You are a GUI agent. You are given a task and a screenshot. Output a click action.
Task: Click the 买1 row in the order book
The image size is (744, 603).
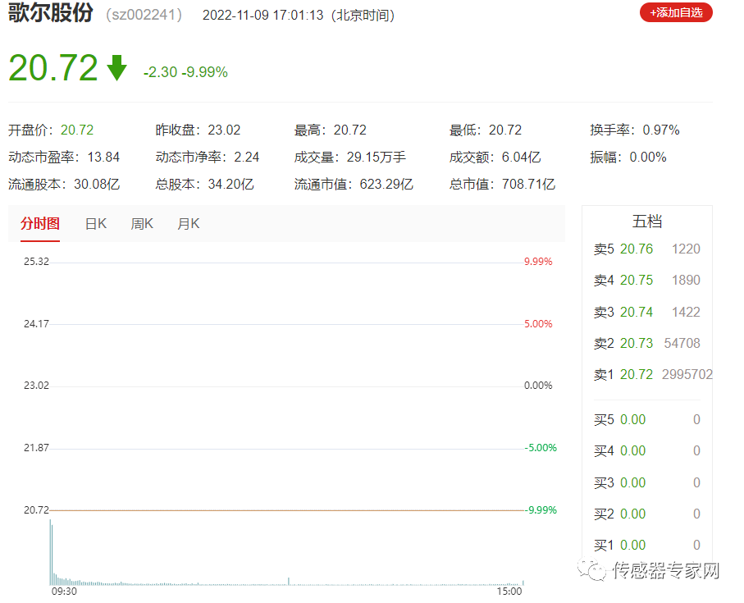point(647,545)
